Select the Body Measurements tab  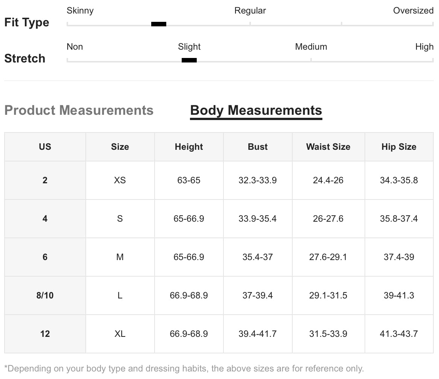coord(256,110)
